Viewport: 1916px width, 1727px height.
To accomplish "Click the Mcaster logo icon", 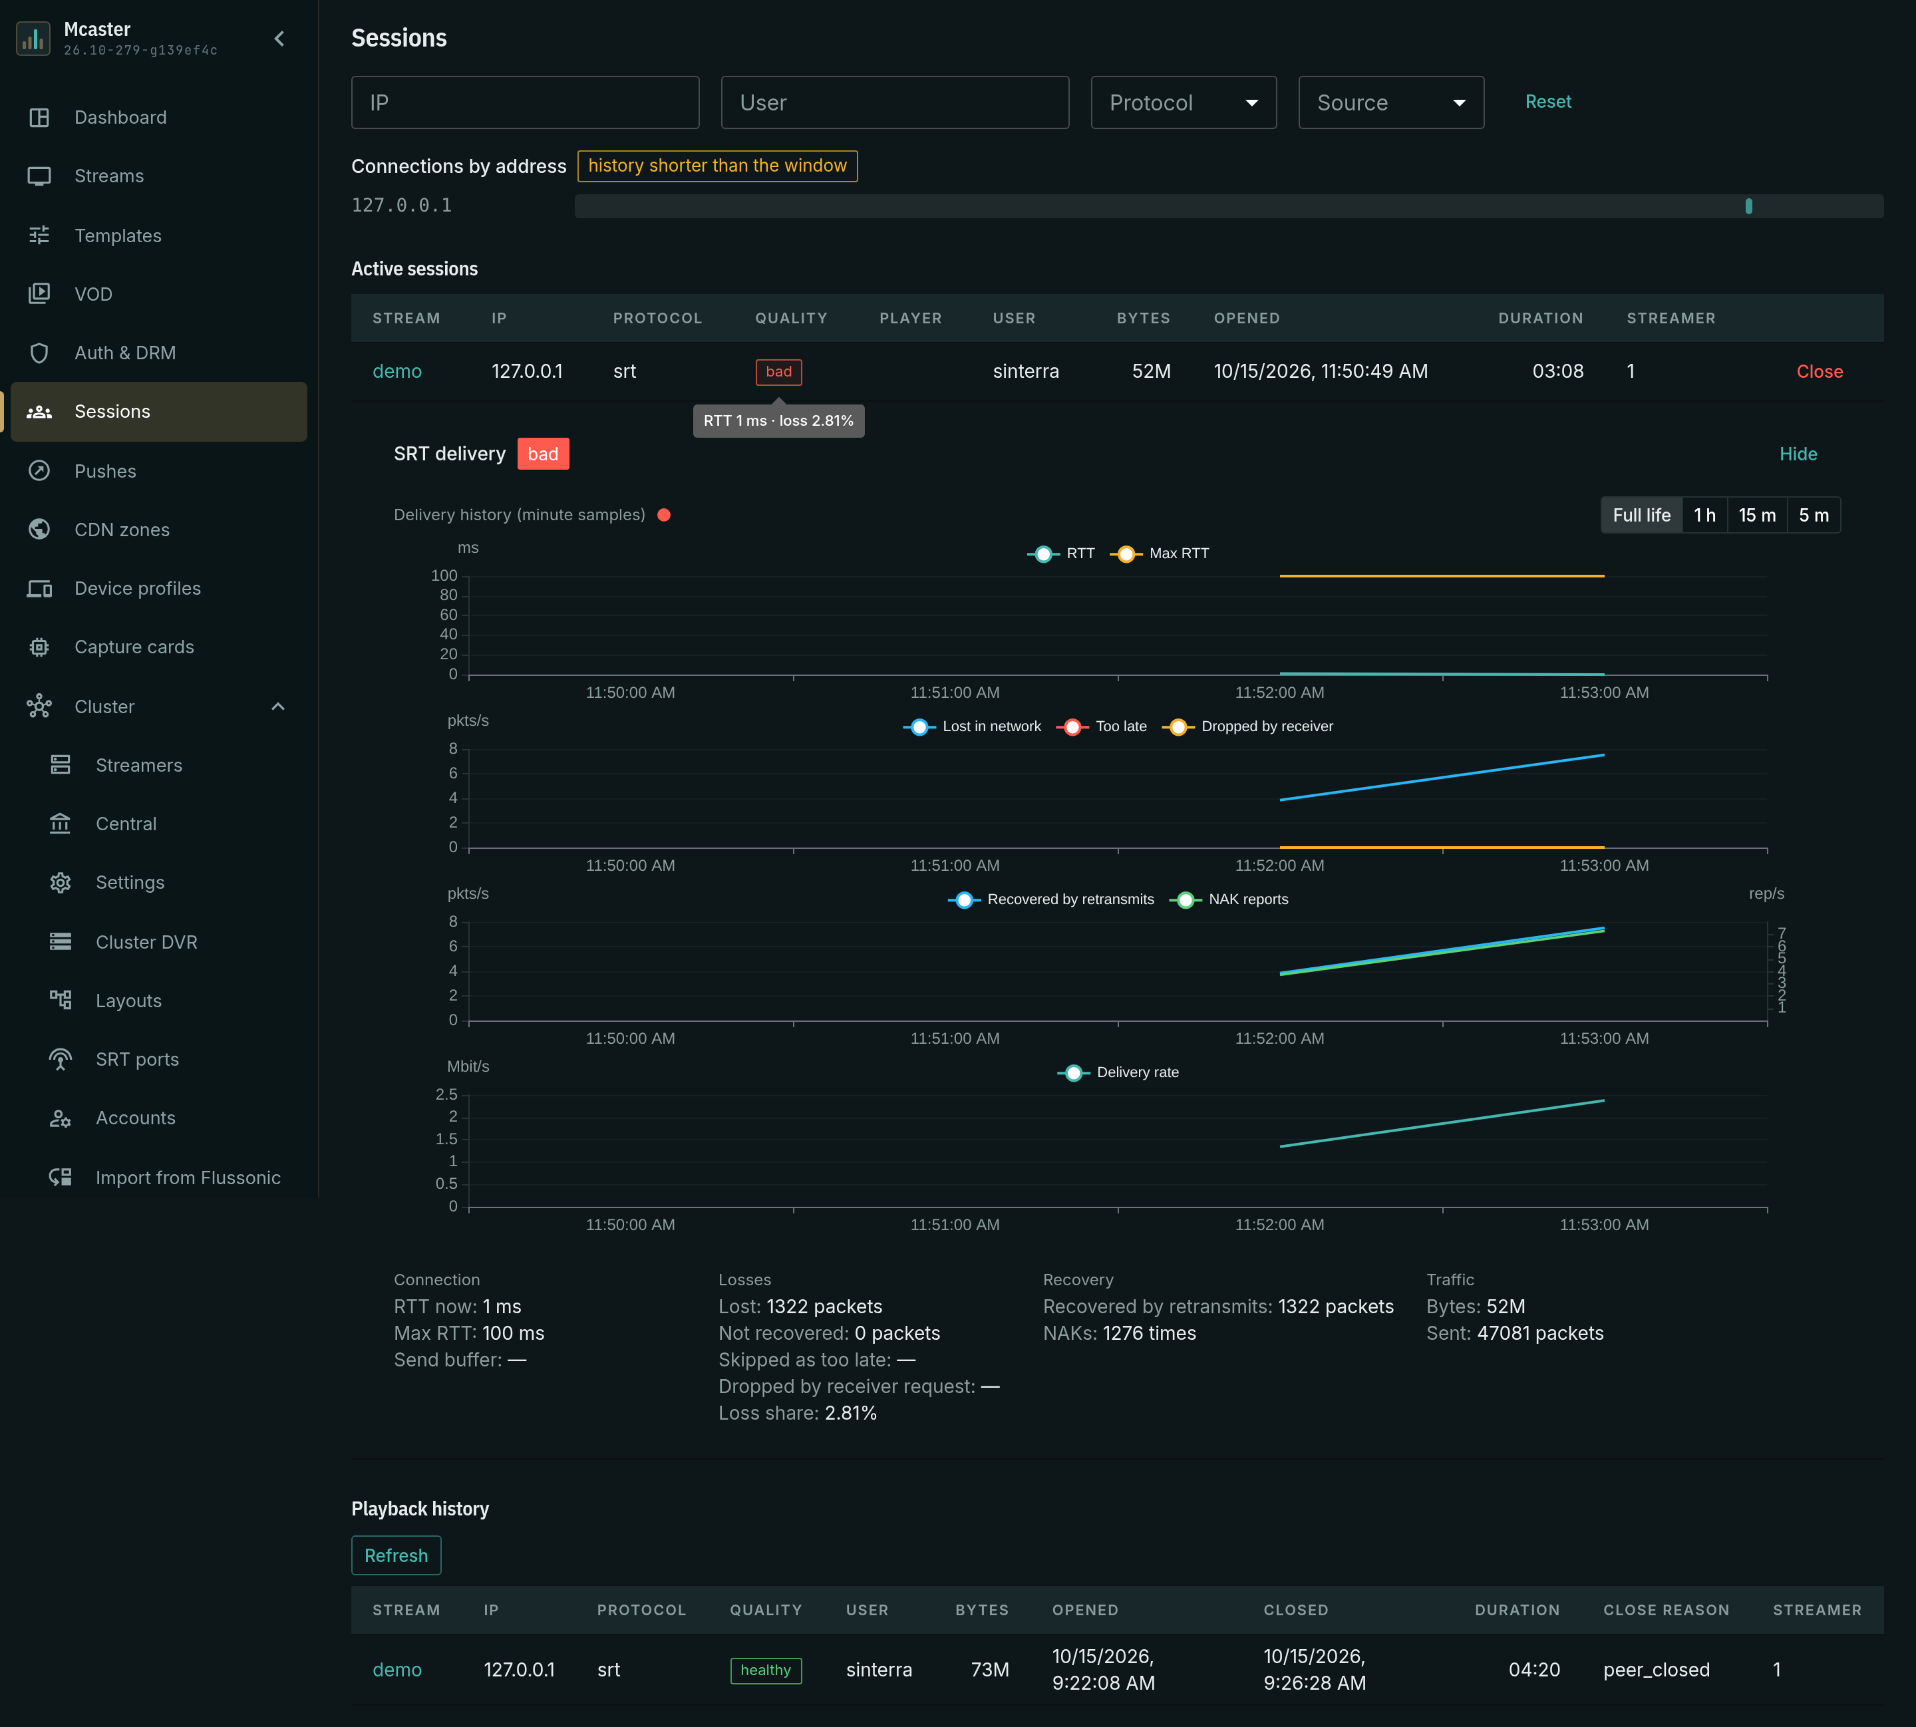I will click(x=33, y=39).
